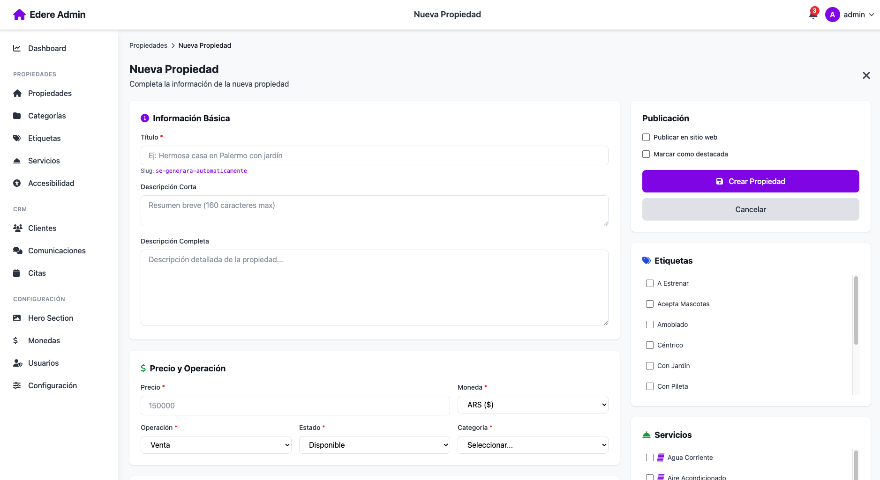
Task: Open Clientes in the sidebar menu
Action: [x=42, y=228]
